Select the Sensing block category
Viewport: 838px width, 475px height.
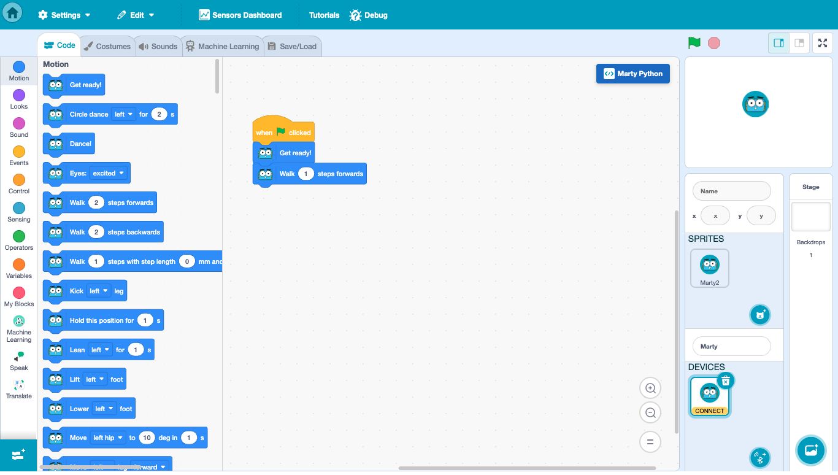[x=19, y=212]
